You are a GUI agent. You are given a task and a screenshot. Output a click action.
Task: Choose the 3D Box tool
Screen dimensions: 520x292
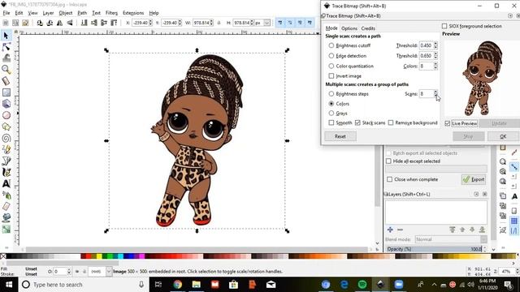pos(6,104)
